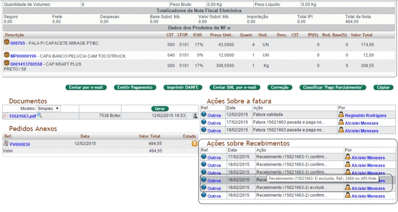Click the magnifier preview icon next to 15021663.pdf
Viewport: 398px width, 212px height.
click(x=39, y=115)
